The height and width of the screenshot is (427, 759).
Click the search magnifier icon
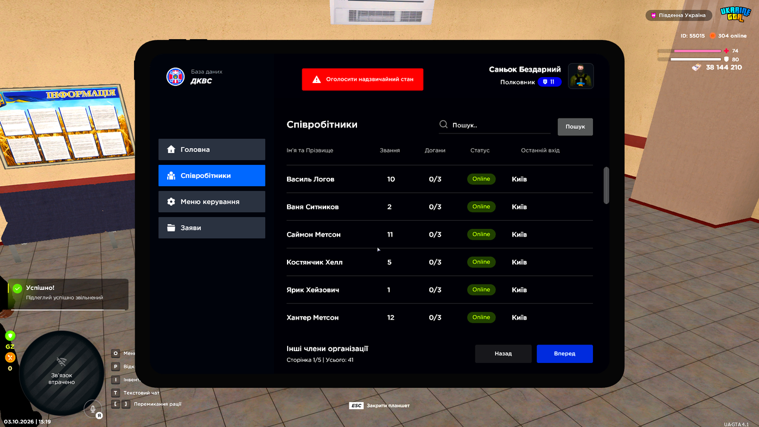(x=444, y=125)
